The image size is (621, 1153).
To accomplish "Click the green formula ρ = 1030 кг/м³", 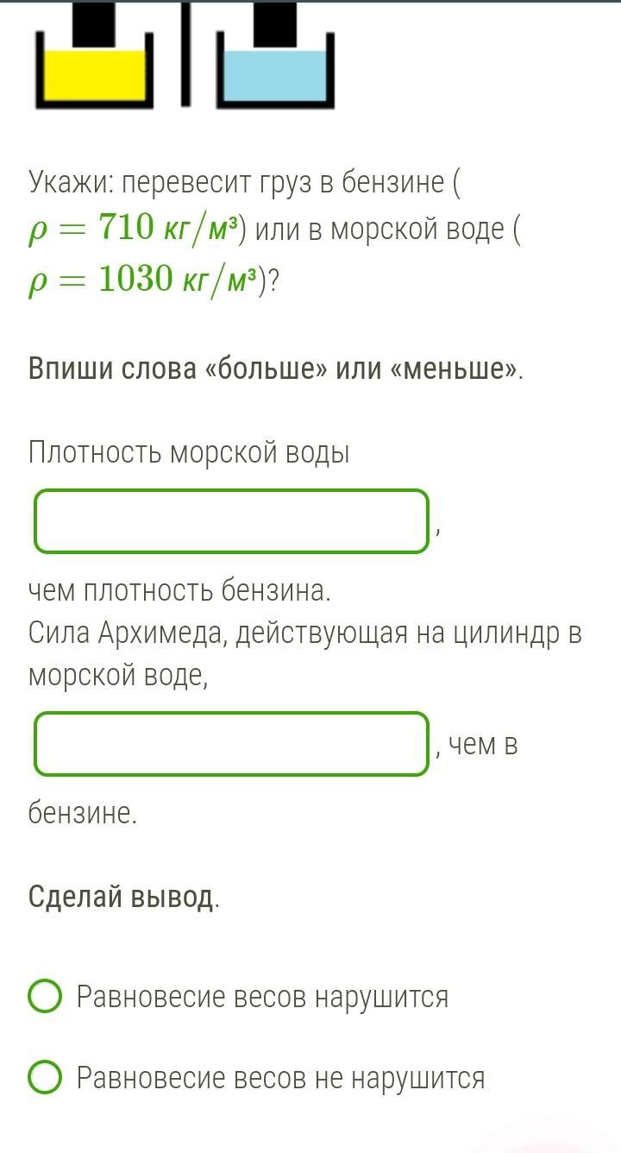I will pos(142,280).
